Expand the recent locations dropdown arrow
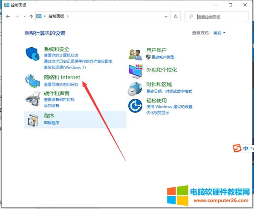 25,16
